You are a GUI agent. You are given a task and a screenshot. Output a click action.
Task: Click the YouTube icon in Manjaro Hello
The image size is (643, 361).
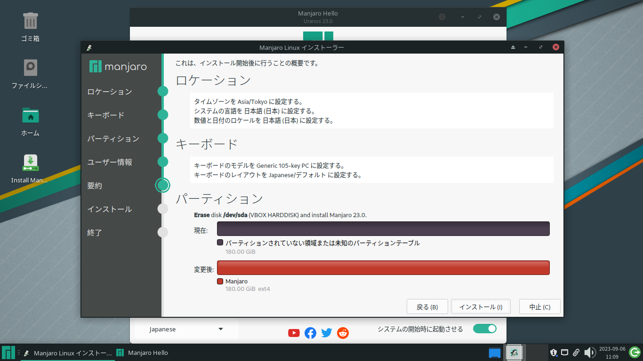pyautogui.click(x=294, y=333)
